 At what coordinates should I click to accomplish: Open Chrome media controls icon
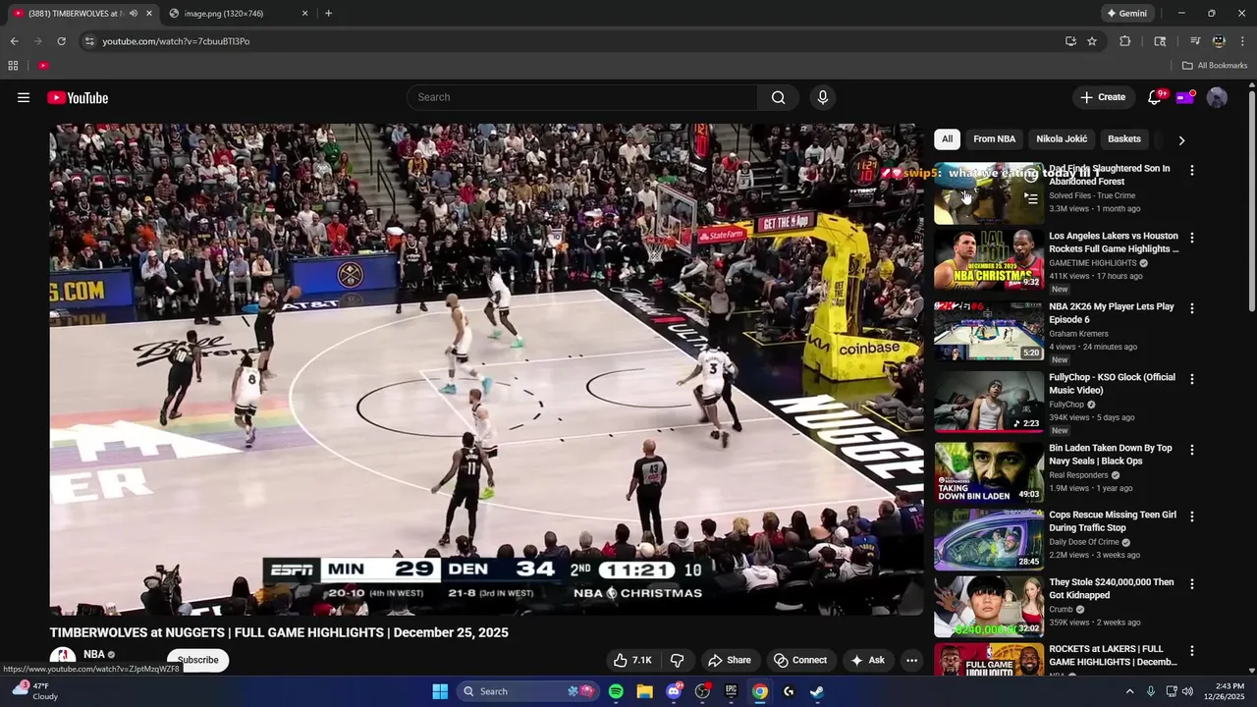(x=1195, y=41)
